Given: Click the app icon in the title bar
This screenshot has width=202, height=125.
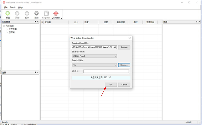Looking at the screenshot, I should pyautogui.click(x=4, y=2).
